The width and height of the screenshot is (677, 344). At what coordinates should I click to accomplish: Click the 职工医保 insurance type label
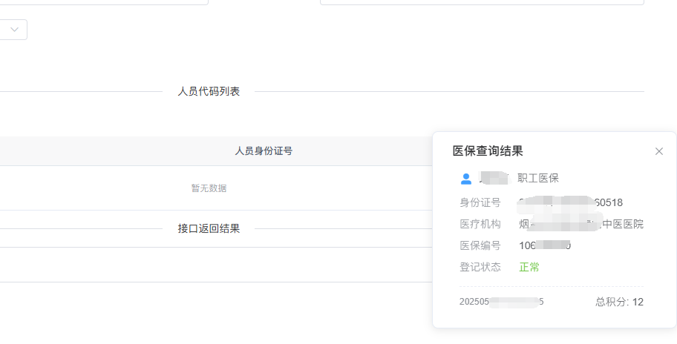coord(538,178)
